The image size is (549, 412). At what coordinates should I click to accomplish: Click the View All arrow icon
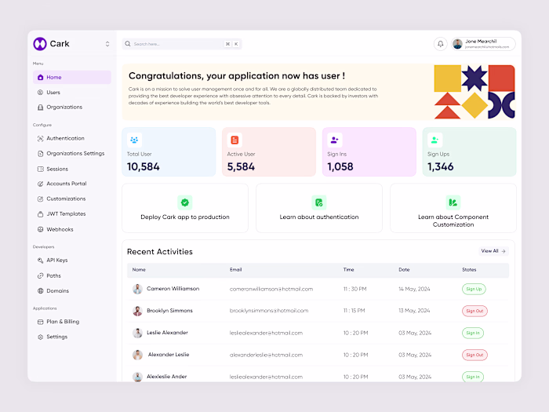click(504, 251)
